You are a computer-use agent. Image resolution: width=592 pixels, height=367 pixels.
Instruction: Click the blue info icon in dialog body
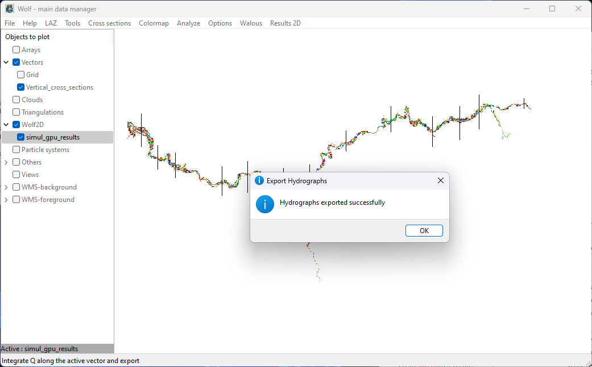[265, 204]
